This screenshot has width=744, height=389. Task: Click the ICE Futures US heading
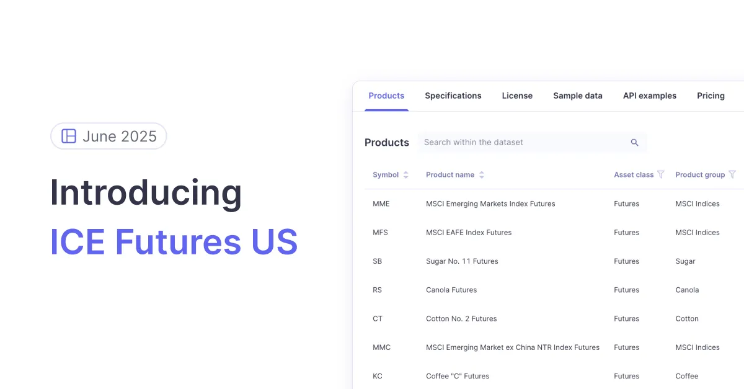click(x=174, y=242)
